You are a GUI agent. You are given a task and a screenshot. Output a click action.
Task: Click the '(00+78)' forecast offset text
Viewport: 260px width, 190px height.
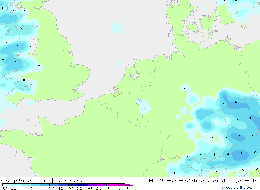tap(247, 180)
